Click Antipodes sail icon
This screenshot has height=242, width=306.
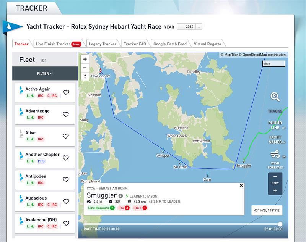pyautogui.click(x=21, y=177)
